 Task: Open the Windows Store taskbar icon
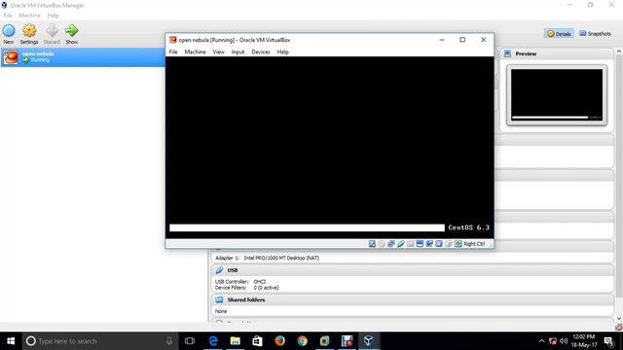pyautogui.click(x=257, y=341)
